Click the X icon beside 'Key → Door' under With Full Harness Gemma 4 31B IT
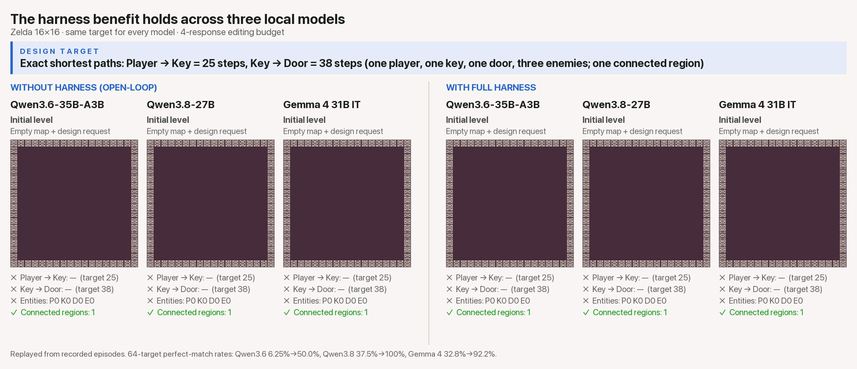 [722, 289]
